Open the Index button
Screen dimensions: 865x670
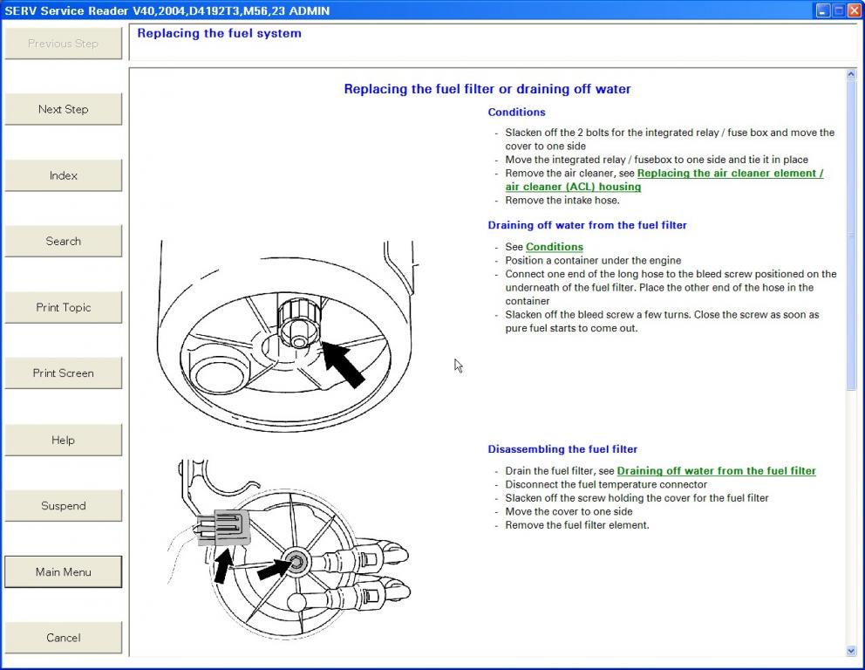click(64, 175)
